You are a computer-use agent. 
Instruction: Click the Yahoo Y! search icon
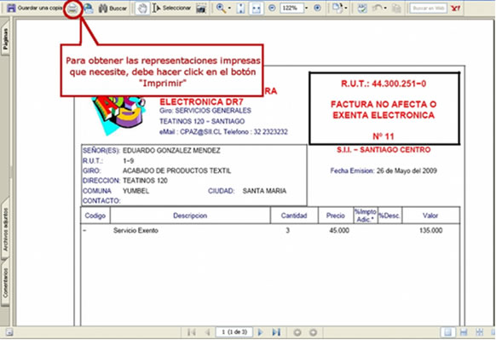pos(455,9)
